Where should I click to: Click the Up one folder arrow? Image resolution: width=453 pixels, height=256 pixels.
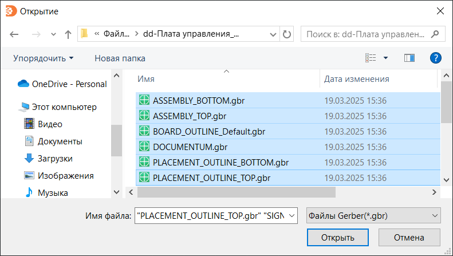pyautogui.click(x=68, y=34)
